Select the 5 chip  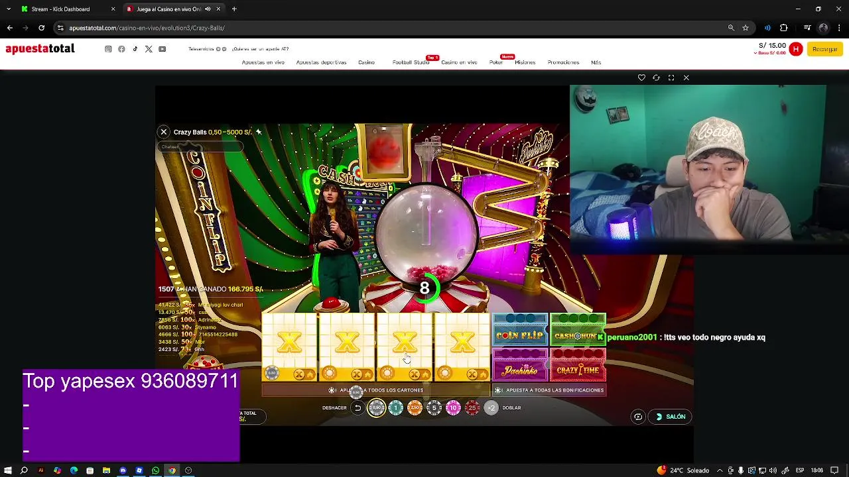point(434,408)
